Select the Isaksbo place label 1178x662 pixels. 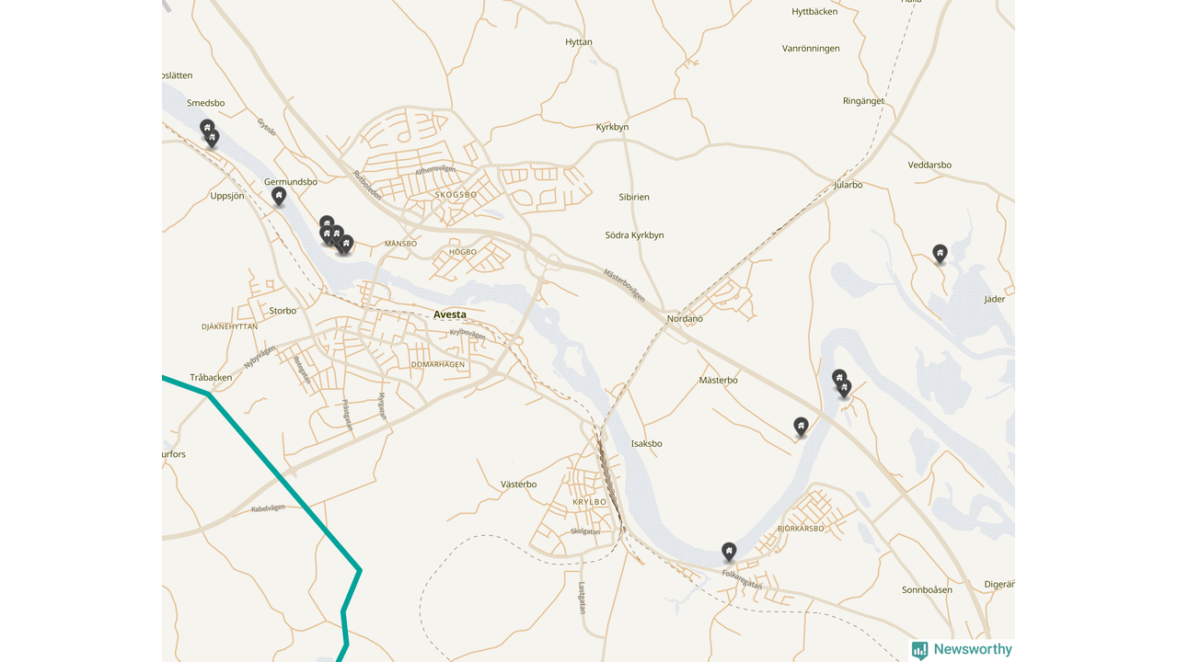[x=646, y=444]
